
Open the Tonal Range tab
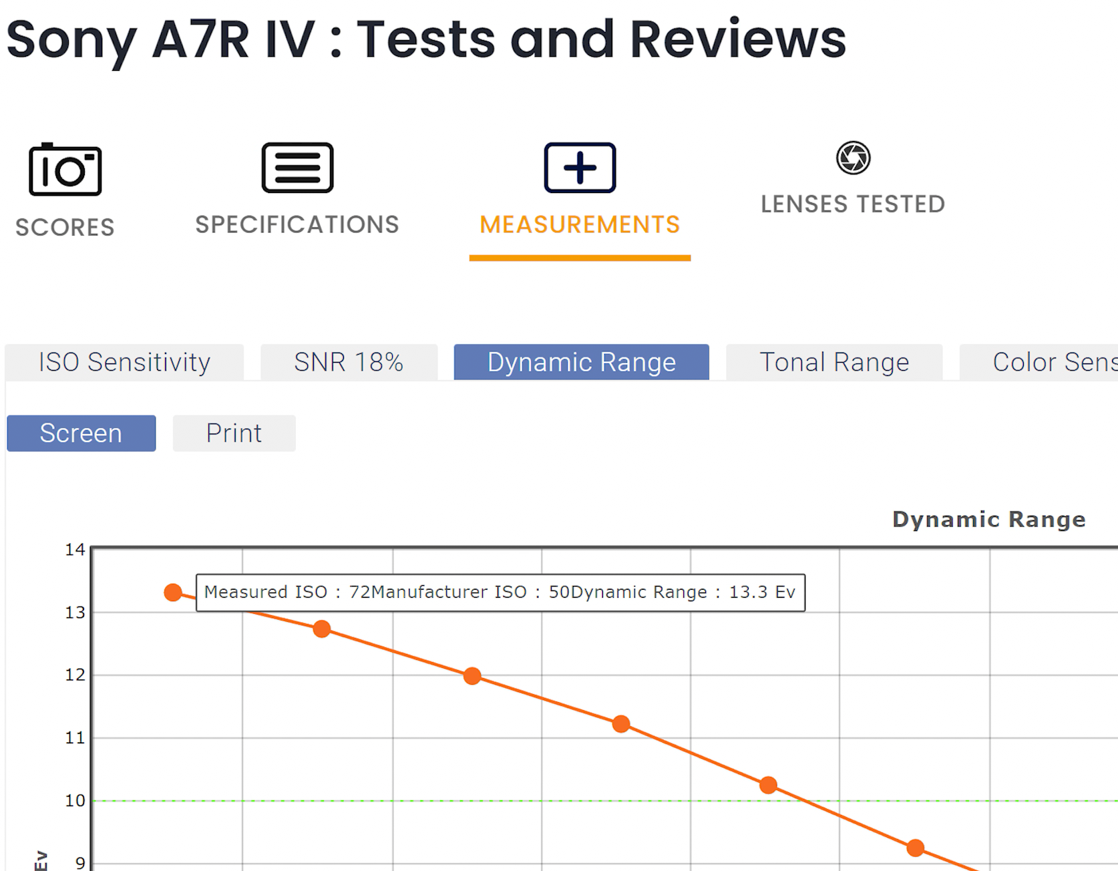click(x=834, y=362)
